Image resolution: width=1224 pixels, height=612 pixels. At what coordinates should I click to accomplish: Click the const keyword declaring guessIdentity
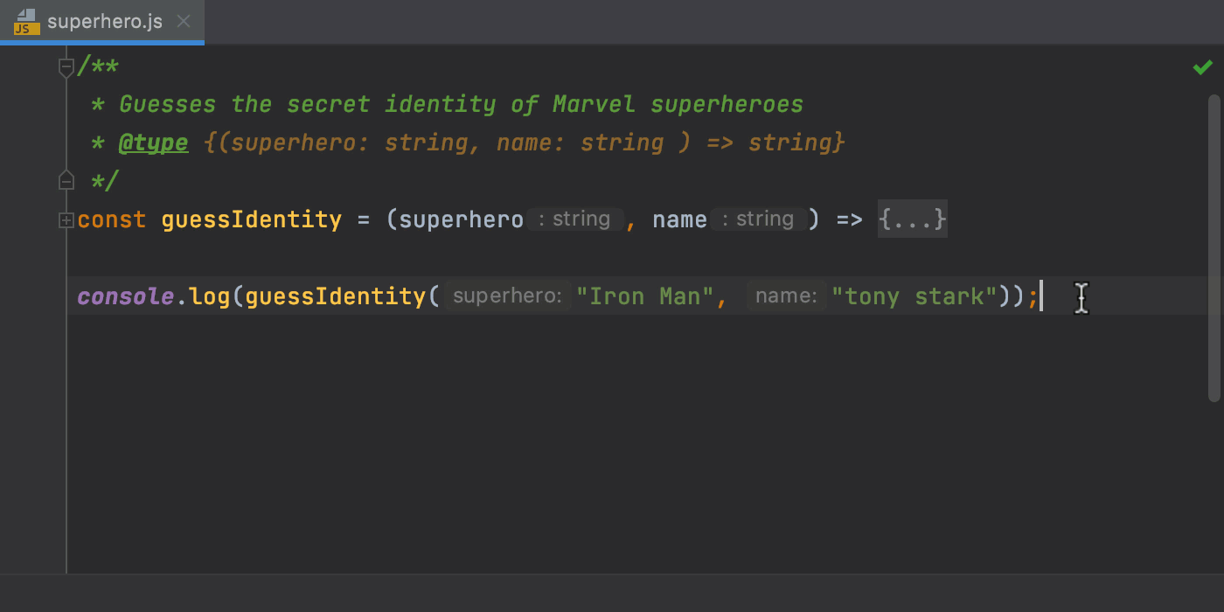coord(111,219)
